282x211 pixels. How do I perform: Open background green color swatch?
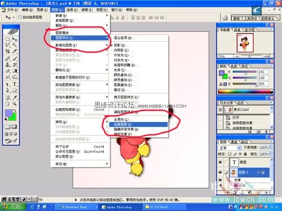(13, 118)
